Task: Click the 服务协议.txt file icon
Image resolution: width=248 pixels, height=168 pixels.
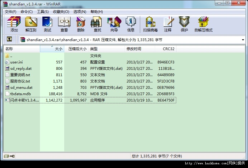Action: 7,81
